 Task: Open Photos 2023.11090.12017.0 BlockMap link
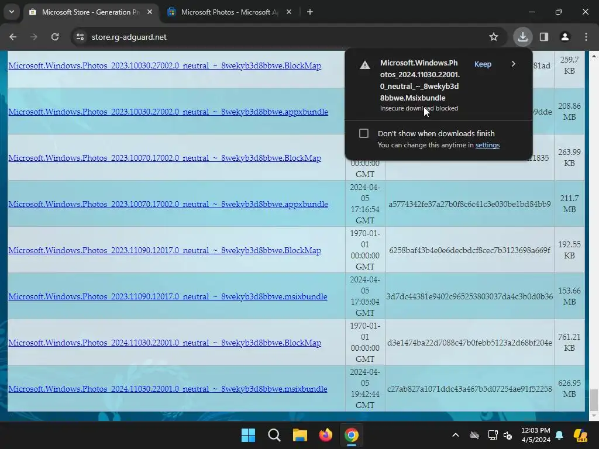(x=164, y=250)
